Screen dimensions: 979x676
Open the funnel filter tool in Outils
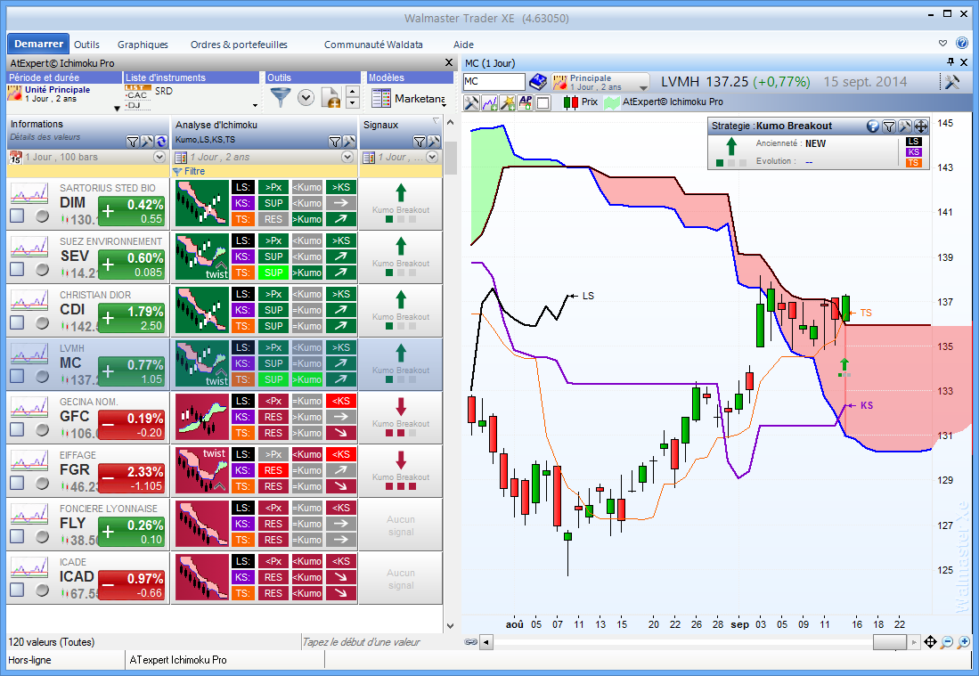tap(281, 98)
